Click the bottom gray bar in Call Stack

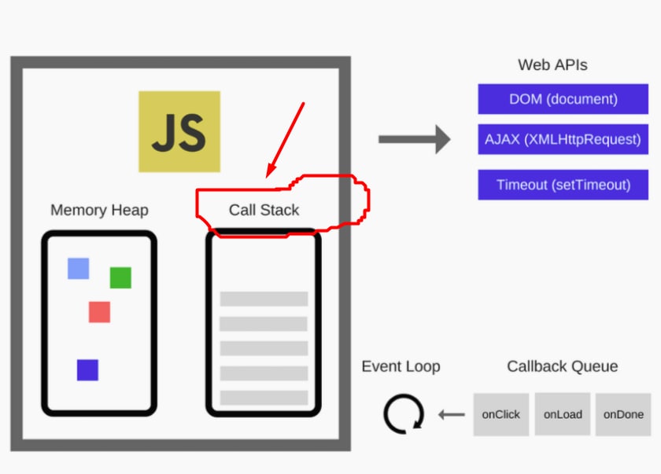click(x=264, y=398)
